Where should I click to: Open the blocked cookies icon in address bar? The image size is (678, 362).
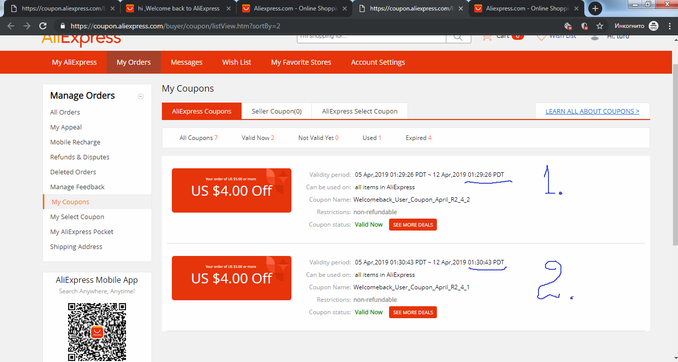click(x=568, y=26)
